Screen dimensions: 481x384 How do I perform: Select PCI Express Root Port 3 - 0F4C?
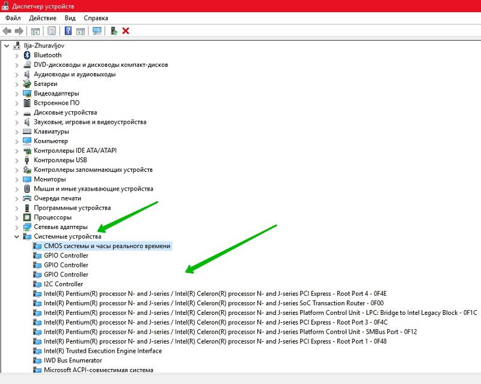pyautogui.click(x=216, y=322)
